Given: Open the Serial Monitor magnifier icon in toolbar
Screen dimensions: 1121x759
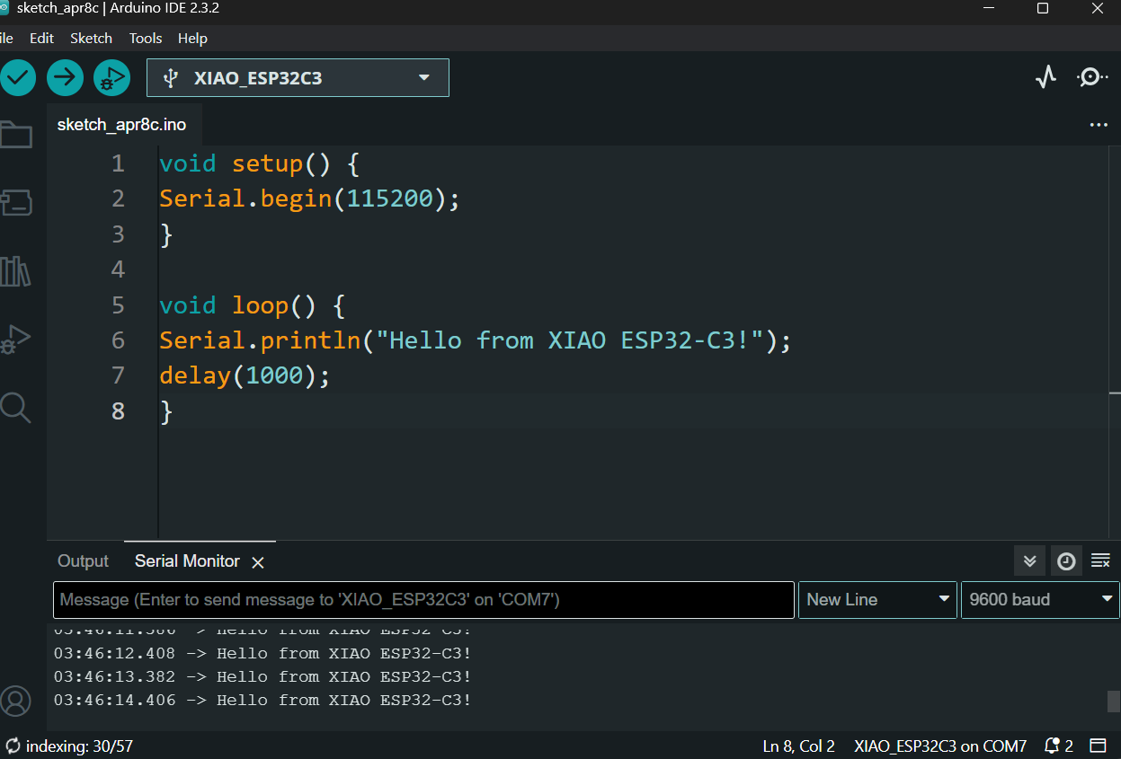Looking at the screenshot, I should 1092,77.
